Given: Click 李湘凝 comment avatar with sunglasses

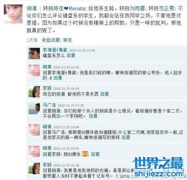Looking at the screenshot, I should pyautogui.click(x=34, y=54).
